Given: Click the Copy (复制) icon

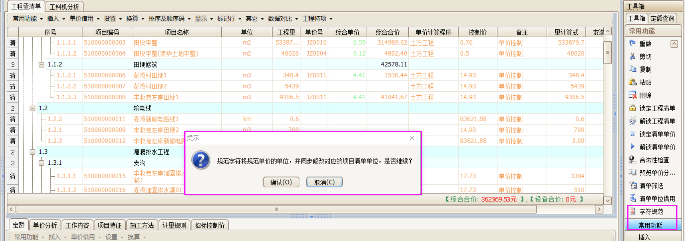Looking at the screenshot, I should point(632,69).
